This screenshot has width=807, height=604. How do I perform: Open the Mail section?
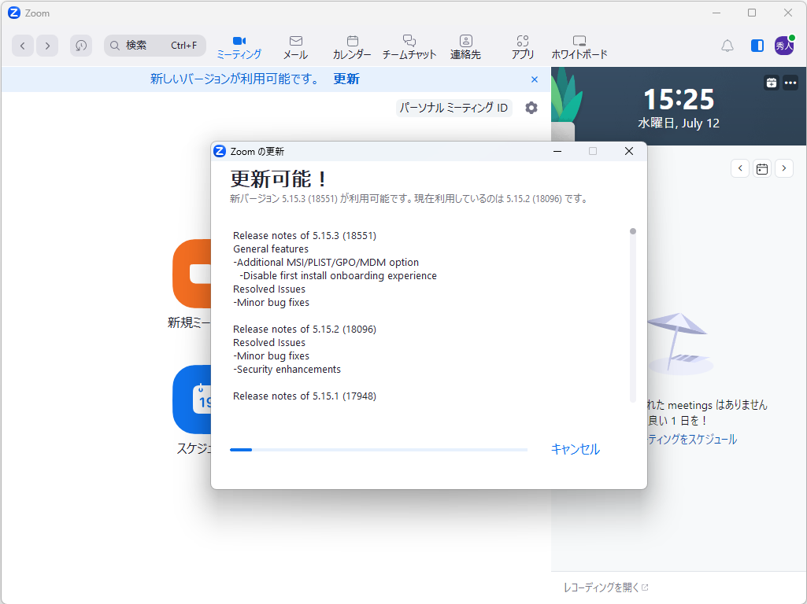pyautogui.click(x=295, y=46)
